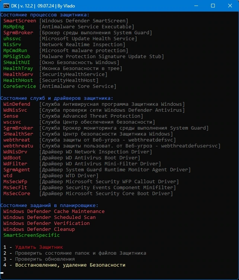This screenshot has height=280, width=239.
Task: Click the blinking input cursor at the prompt
Action: coord(2,273)
